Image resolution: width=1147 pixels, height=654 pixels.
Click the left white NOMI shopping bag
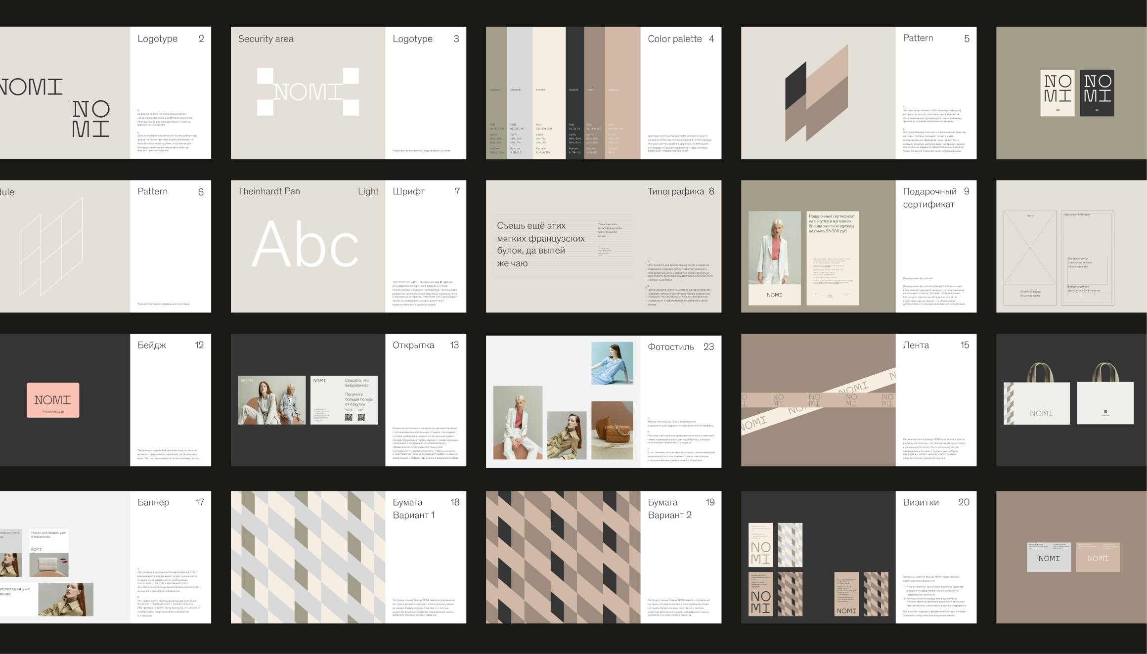click(1036, 403)
